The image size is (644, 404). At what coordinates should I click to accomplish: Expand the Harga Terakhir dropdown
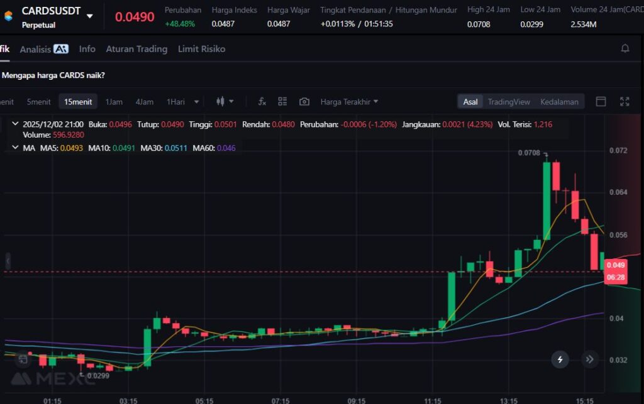350,102
